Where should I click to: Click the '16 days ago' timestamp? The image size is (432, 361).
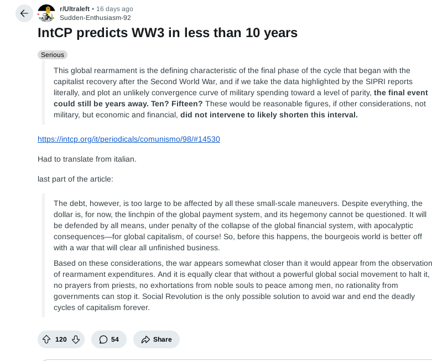coord(114,9)
